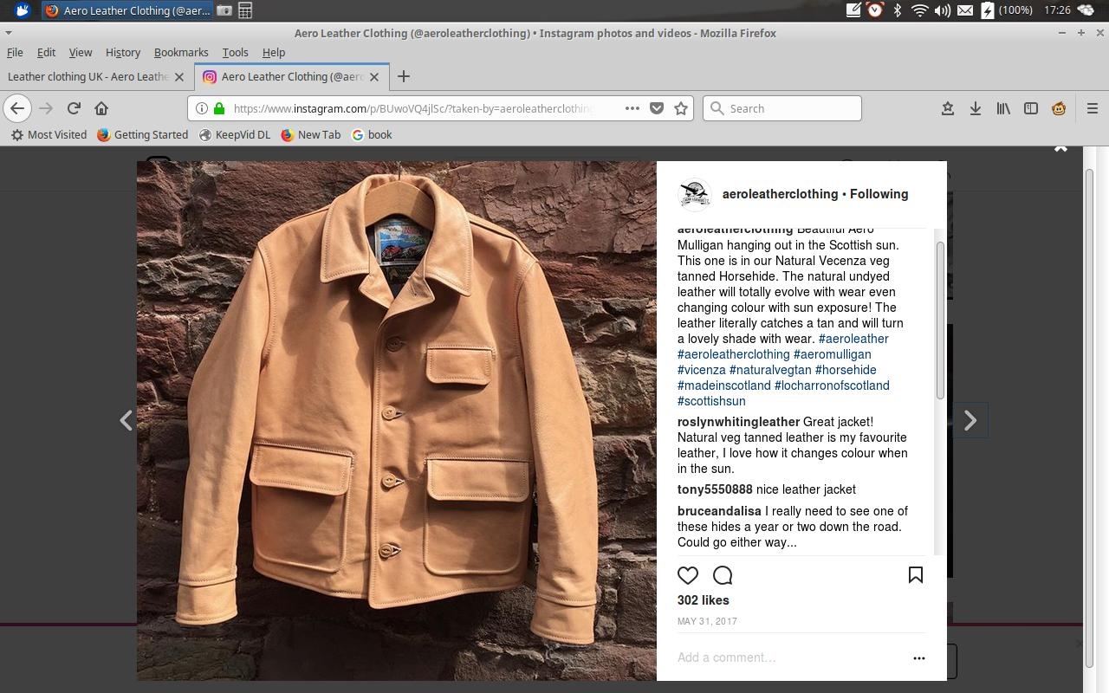The width and height of the screenshot is (1109, 693).
Task: Open the #scottishsun hashtag
Action: coord(711,401)
